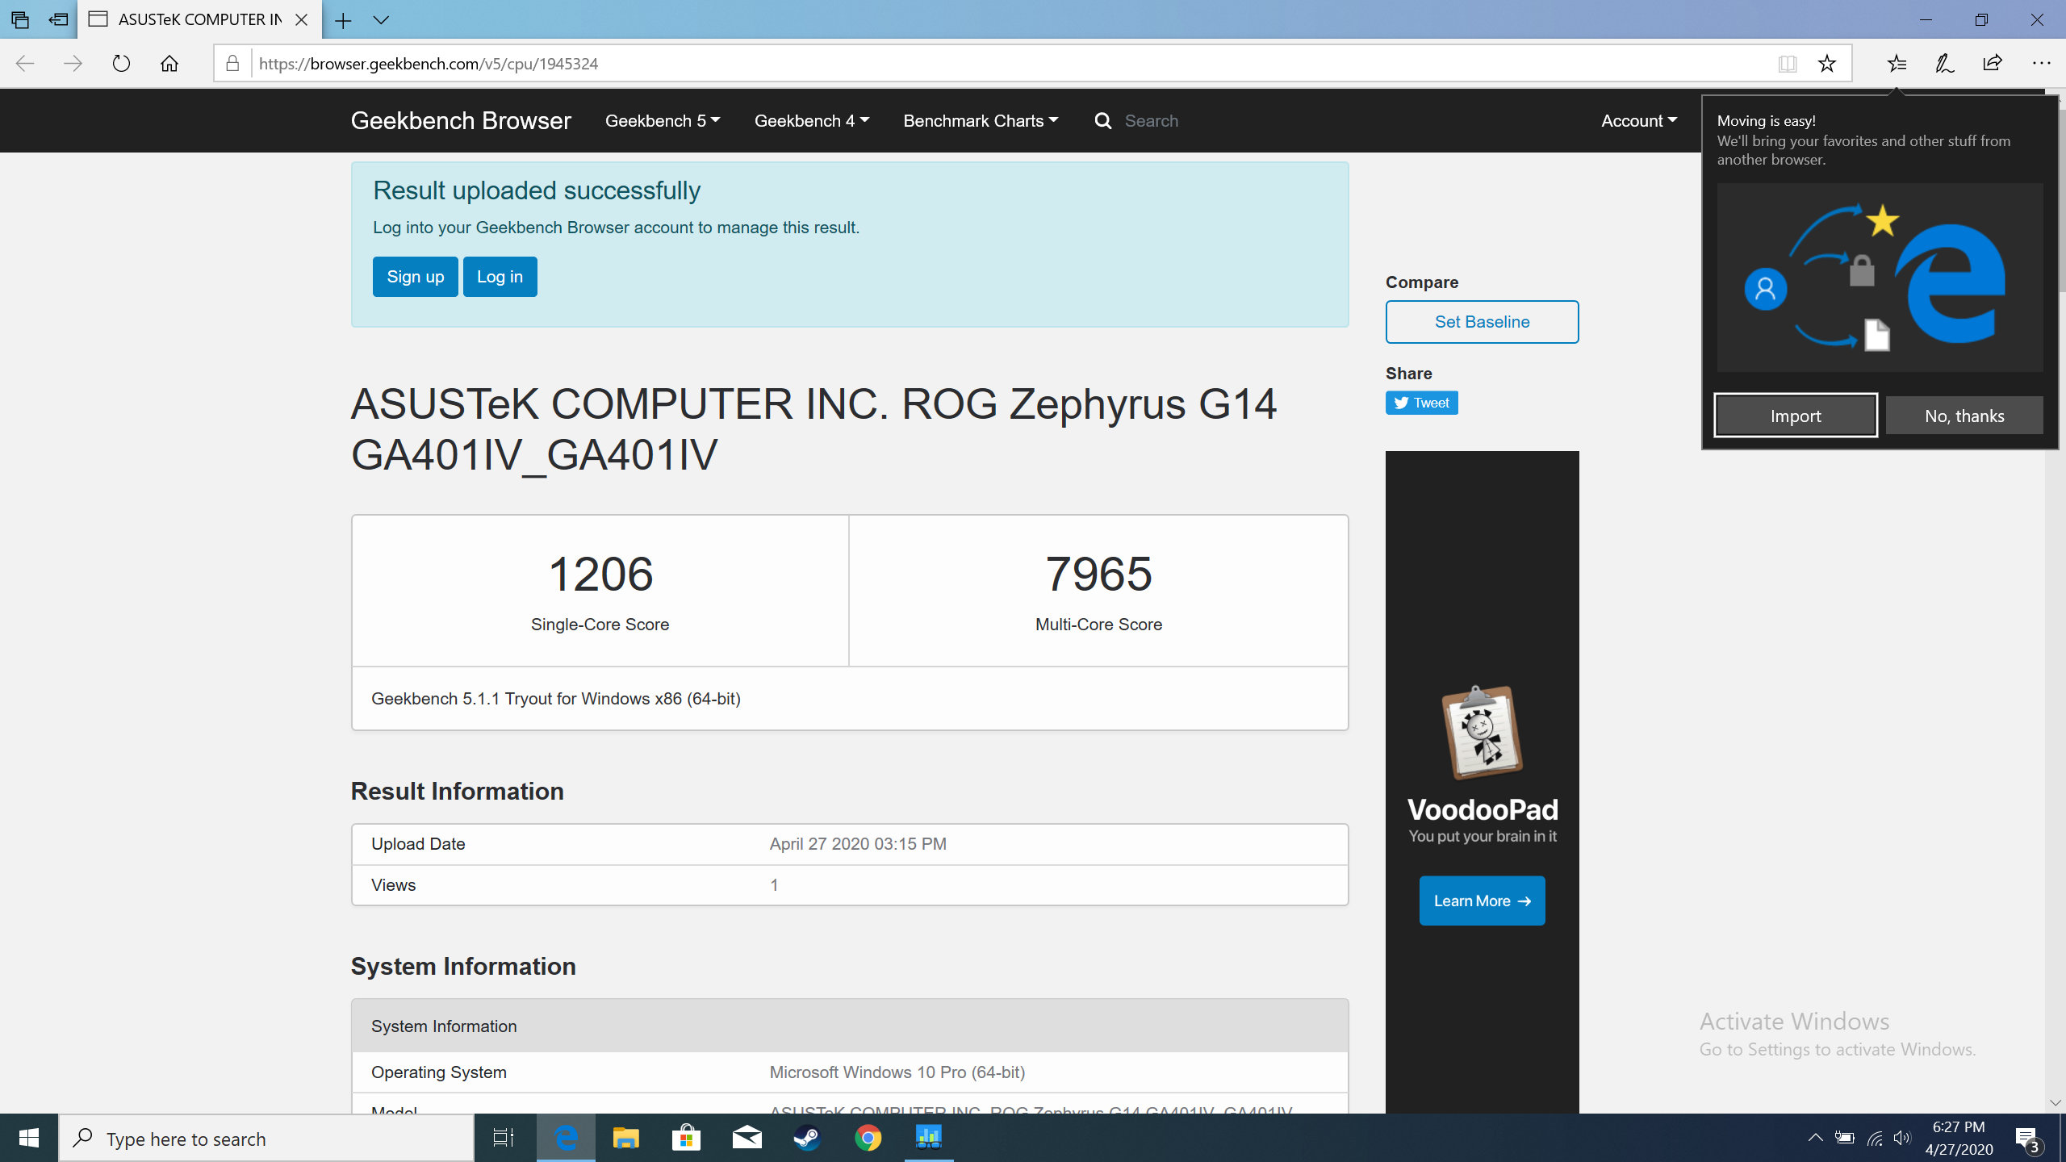
Task: Click the 1206 single-core score
Action: click(600, 574)
